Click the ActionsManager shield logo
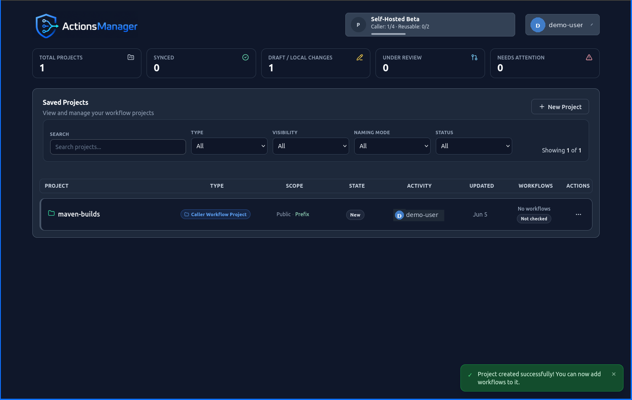Viewport: 632px width, 400px height. 47,26
